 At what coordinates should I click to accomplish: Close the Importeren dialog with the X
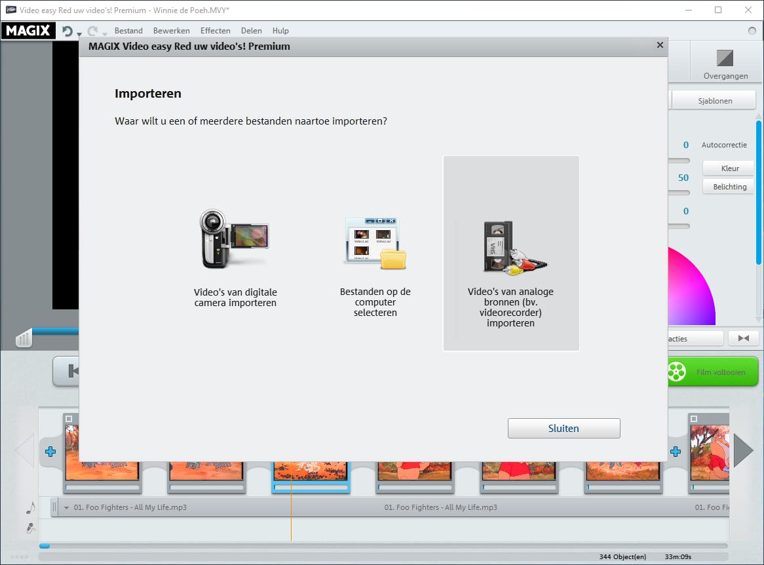(660, 45)
